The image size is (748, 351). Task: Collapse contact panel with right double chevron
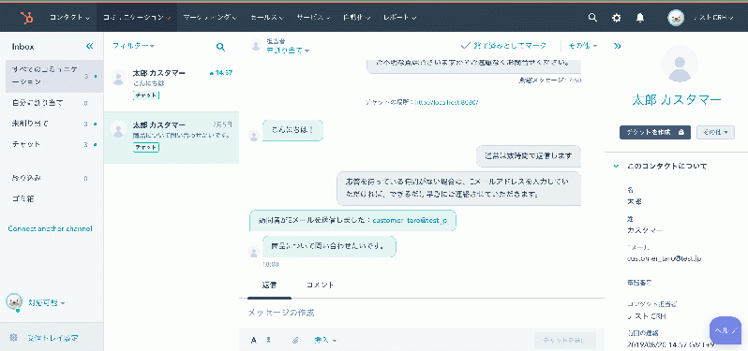click(x=618, y=46)
